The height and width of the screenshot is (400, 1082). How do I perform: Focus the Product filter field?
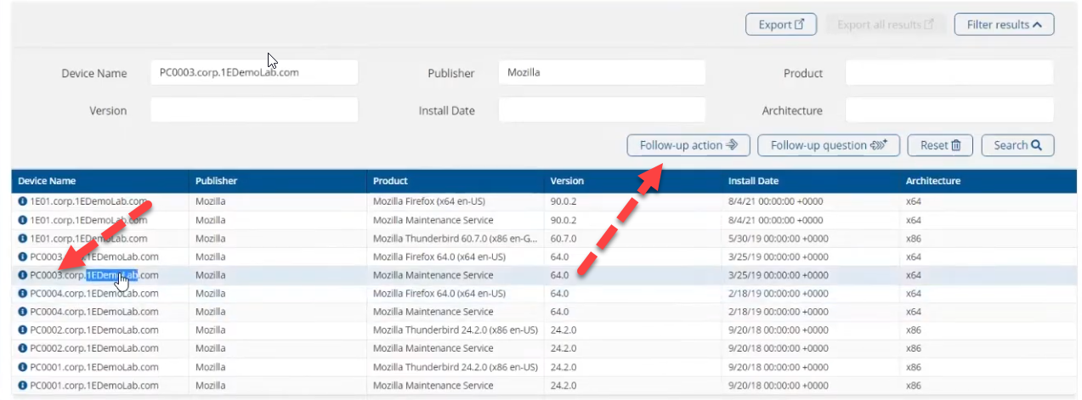click(x=949, y=73)
